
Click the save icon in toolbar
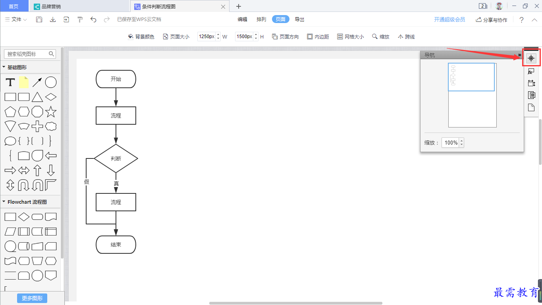[x=39, y=19]
